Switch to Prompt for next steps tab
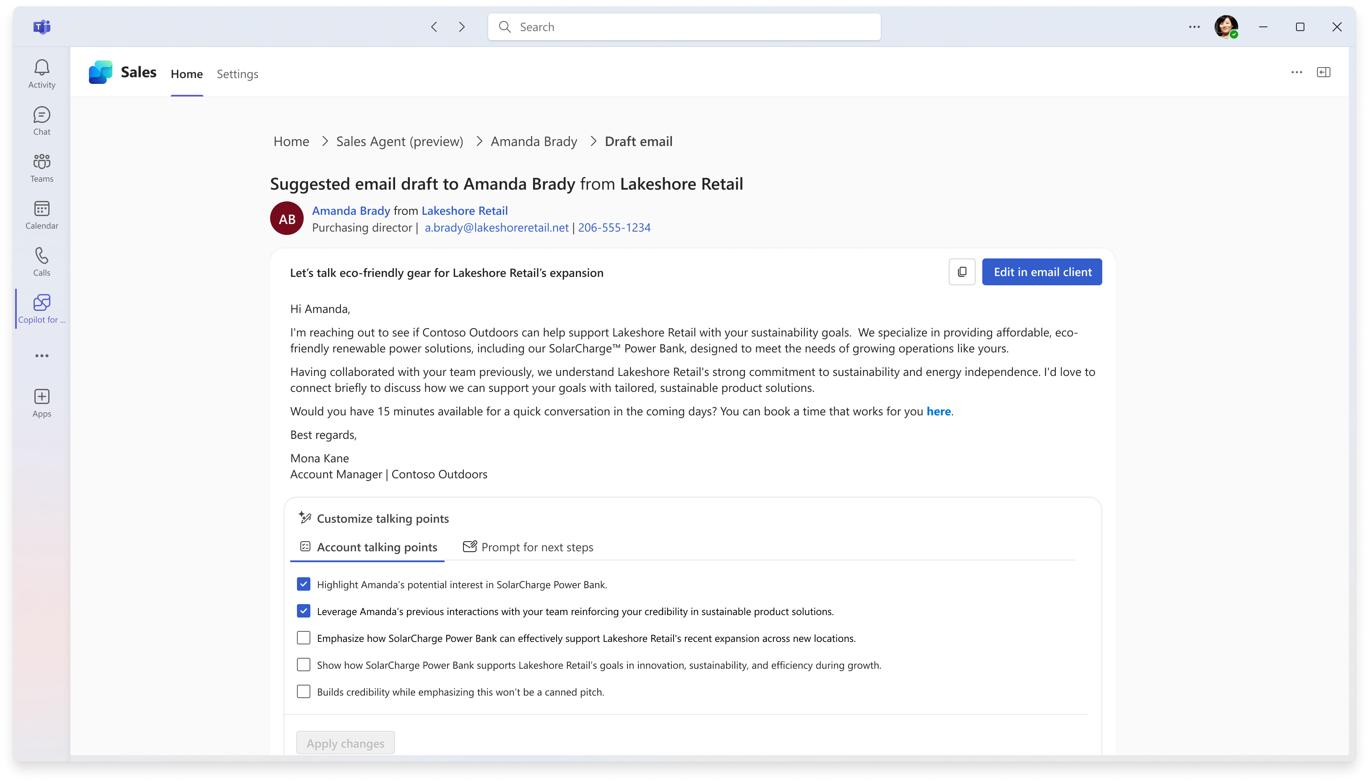Image resolution: width=1369 pixels, height=782 pixels. pos(528,547)
